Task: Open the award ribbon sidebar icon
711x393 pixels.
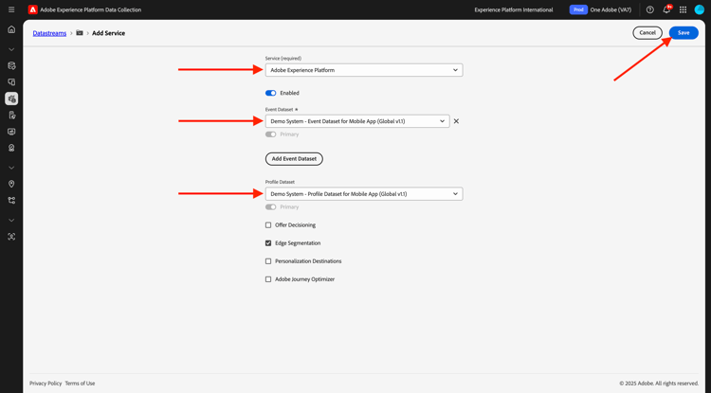Action: point(11,148)
